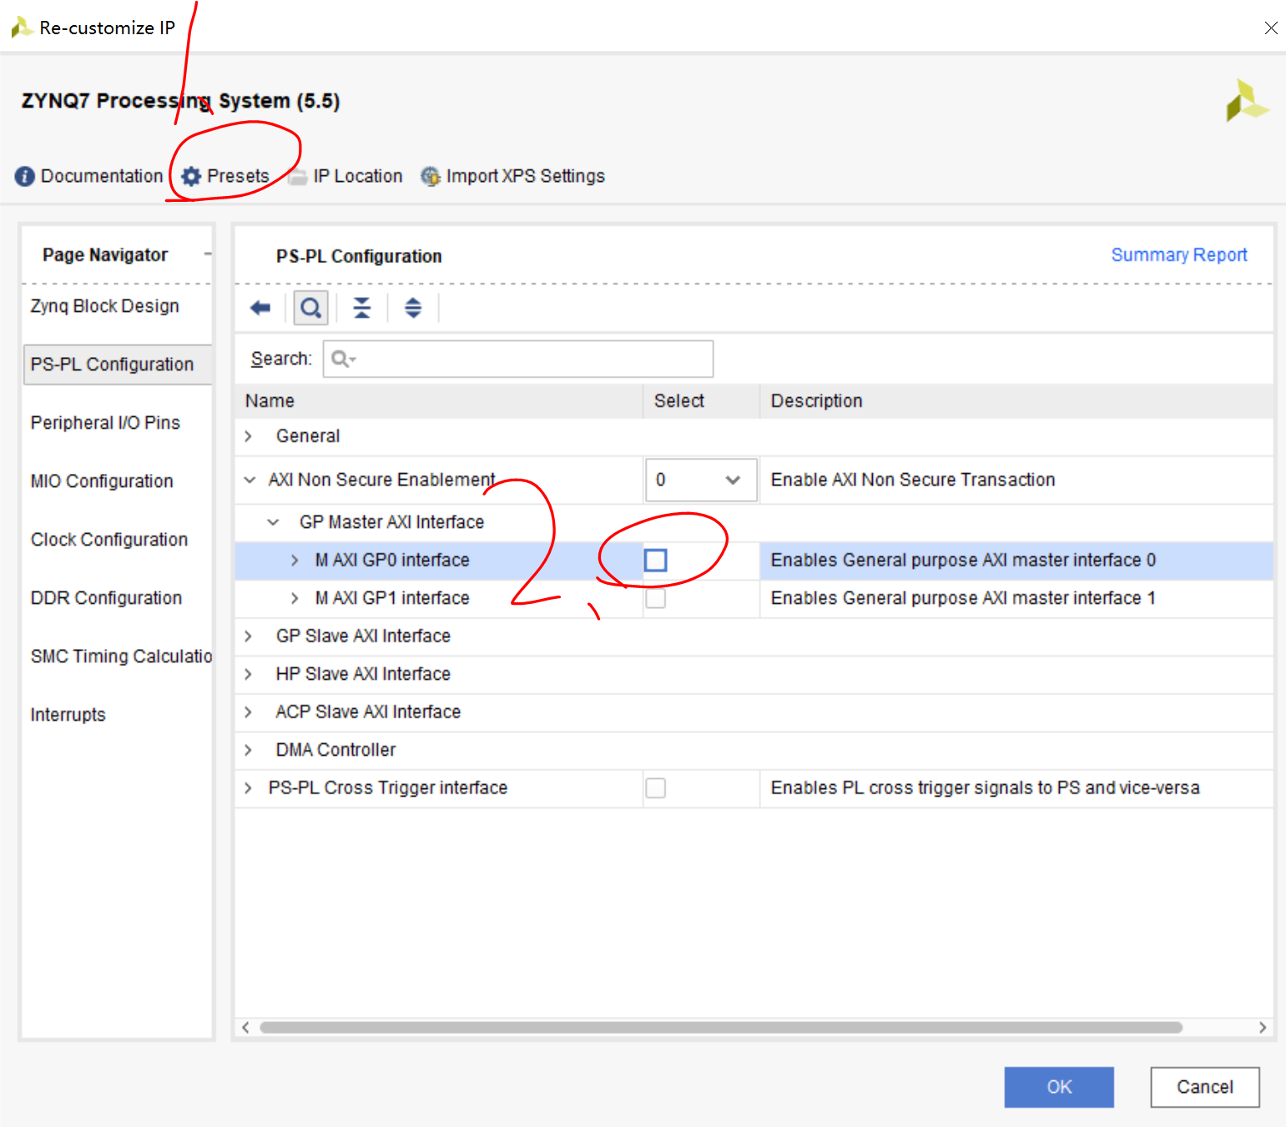Screen dimensions: 1286x1127
Task: Expand the M AXI GP1 interface row
Action: (x=295, y=598)
